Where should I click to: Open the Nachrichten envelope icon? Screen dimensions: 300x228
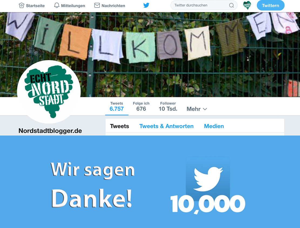tap(97, 5)
